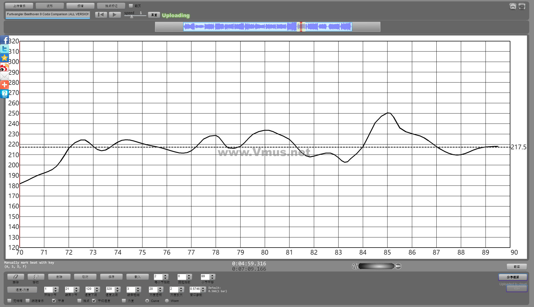This screenshot has width=534, height=307.
Task: Enable the 翻页 page-flip checkbox
Action: pos(131,6)
